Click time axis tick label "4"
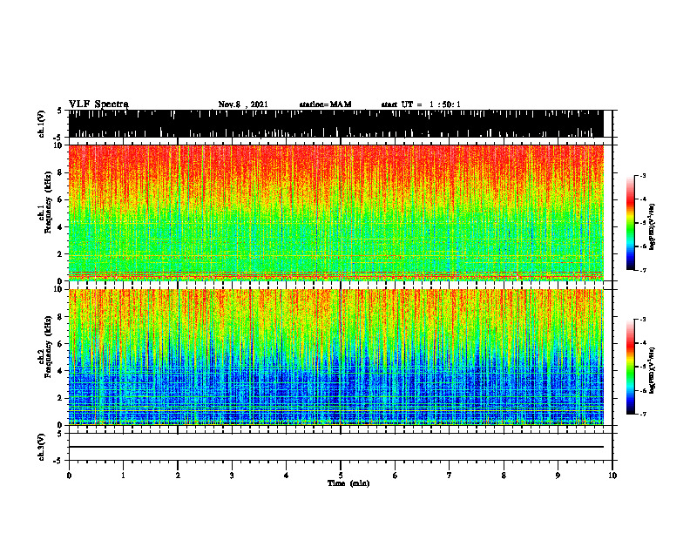Image resolution: width=690 pixels, height=533 pixels. tap(287, 476)
